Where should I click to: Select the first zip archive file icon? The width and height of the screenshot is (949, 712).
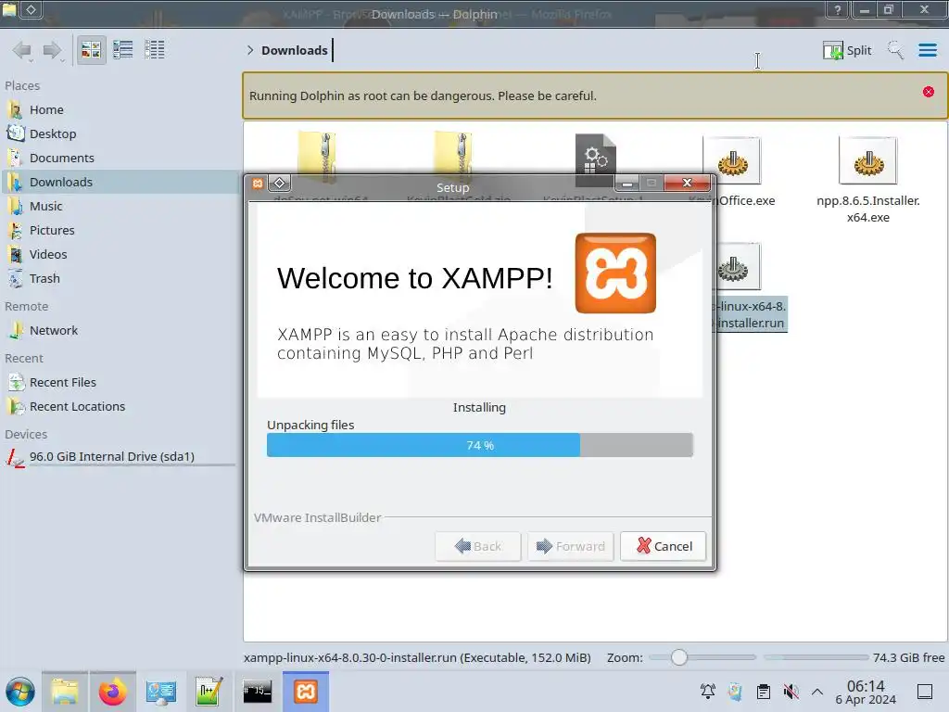(x=317, y=153)
